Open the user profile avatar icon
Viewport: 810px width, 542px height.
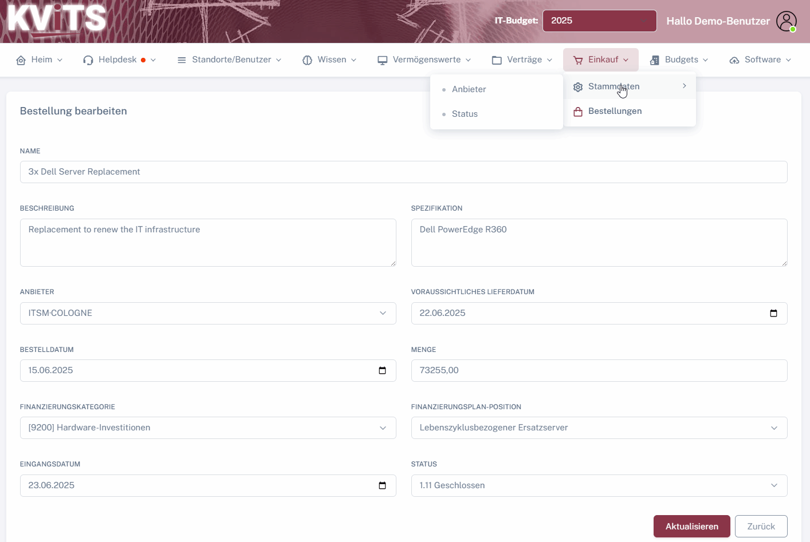pyautogui.click(x=787, y=21)
